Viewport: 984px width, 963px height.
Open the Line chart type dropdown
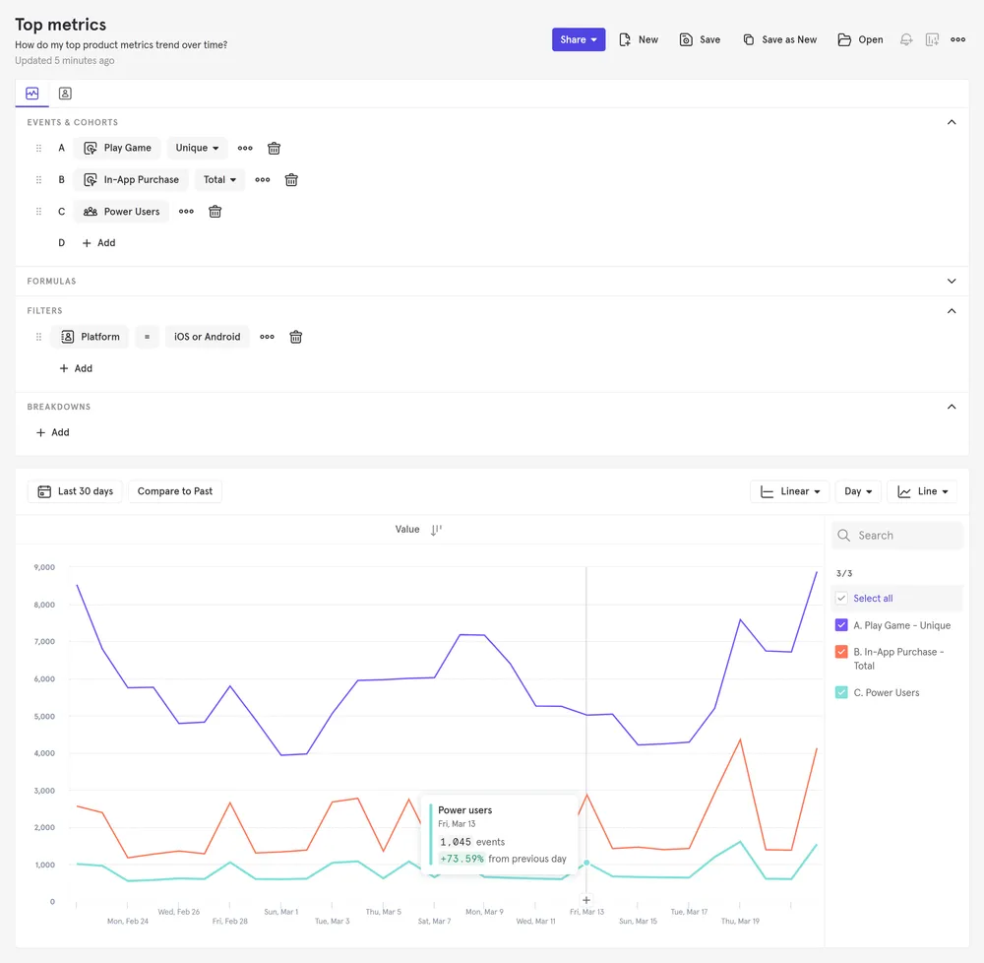tap(922, 491)
